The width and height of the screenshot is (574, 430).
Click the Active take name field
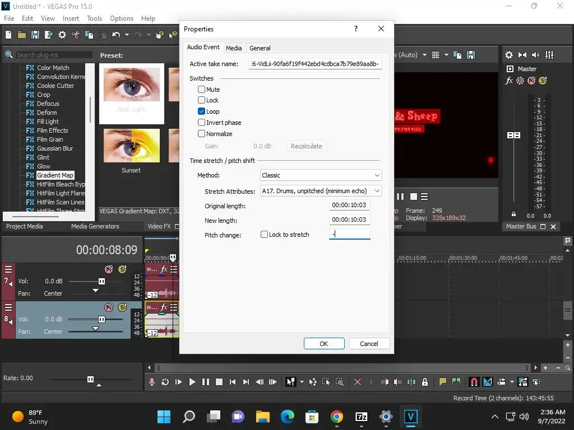[x=315, y=64]
